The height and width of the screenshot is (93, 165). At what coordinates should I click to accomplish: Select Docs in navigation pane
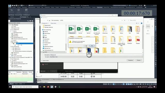click(45, 35)
